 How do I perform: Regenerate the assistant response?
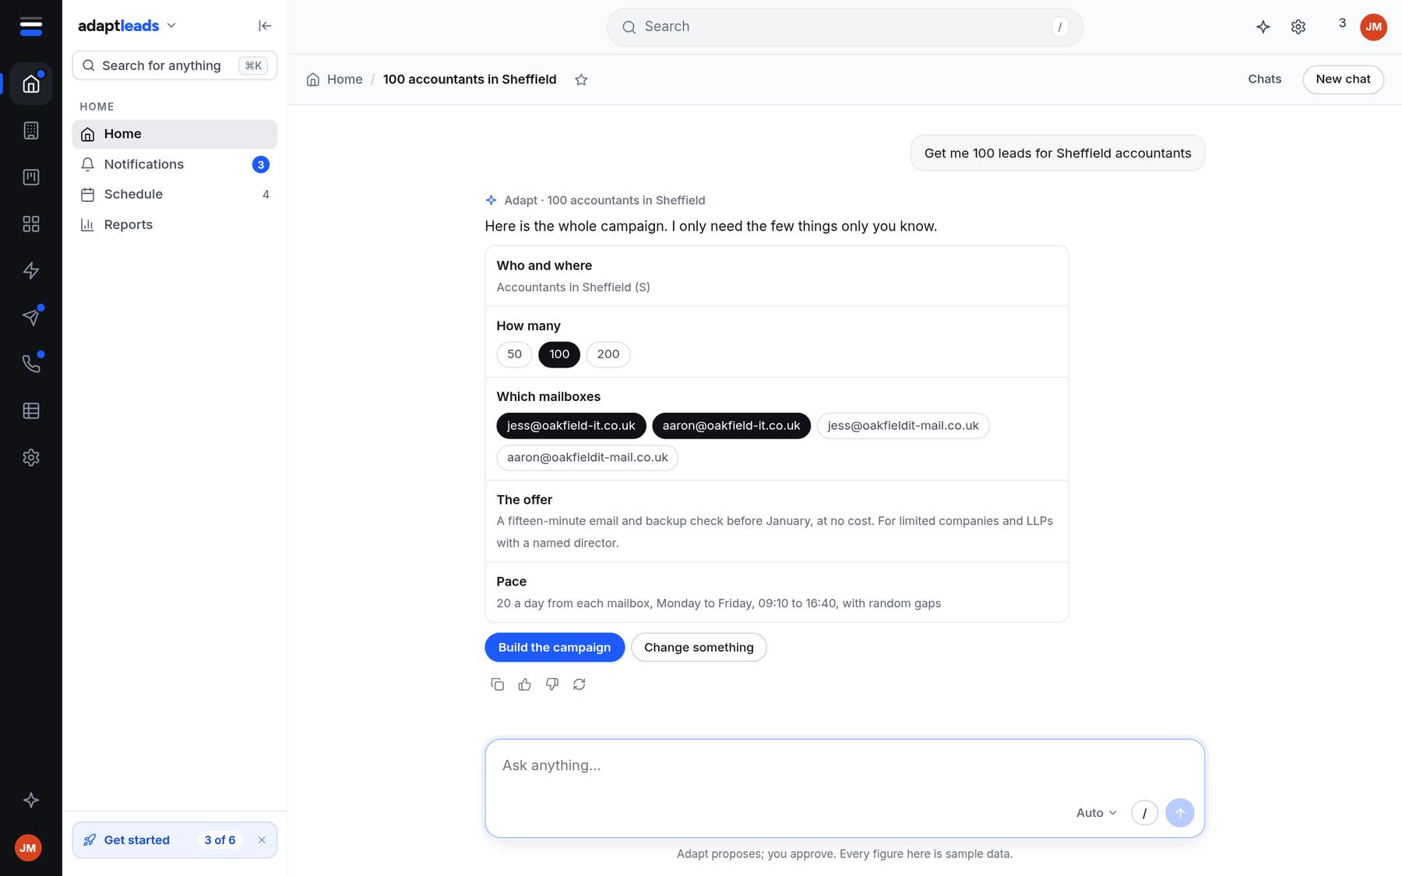[579, 684]
